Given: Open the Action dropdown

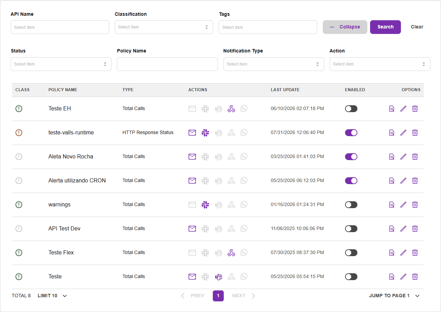Looking at the screenshot, I should 380,64.
